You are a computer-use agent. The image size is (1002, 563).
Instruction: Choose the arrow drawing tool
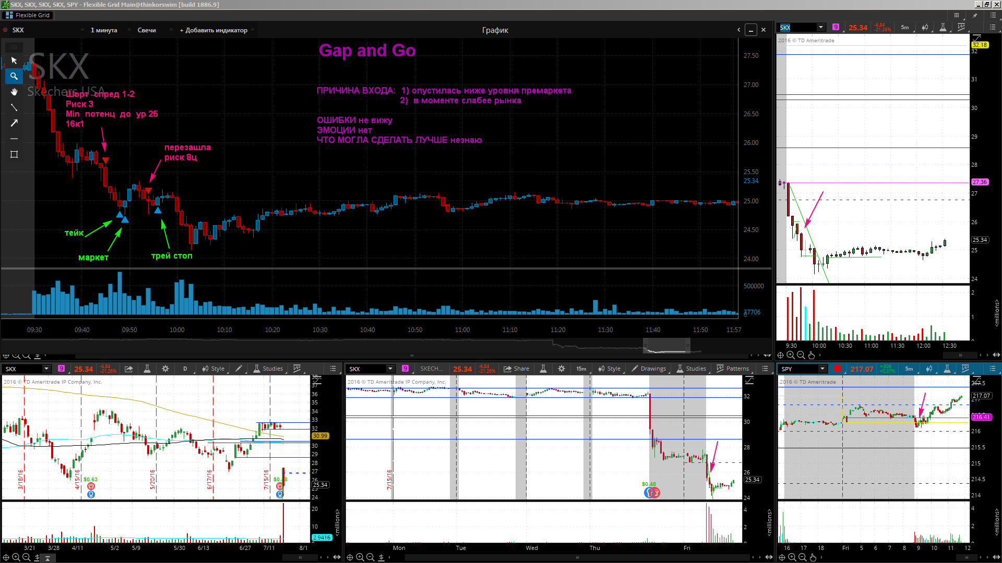pos(14,123)
